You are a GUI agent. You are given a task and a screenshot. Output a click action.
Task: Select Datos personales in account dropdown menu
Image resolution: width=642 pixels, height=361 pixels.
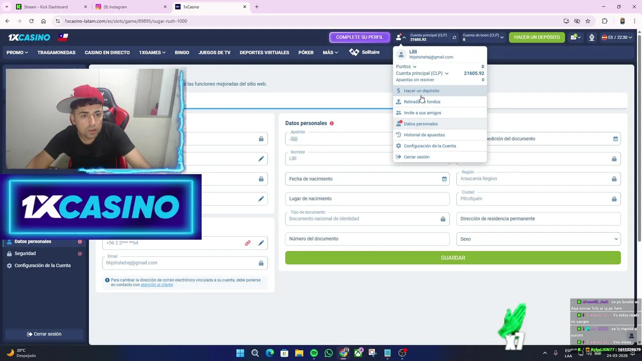440,124
